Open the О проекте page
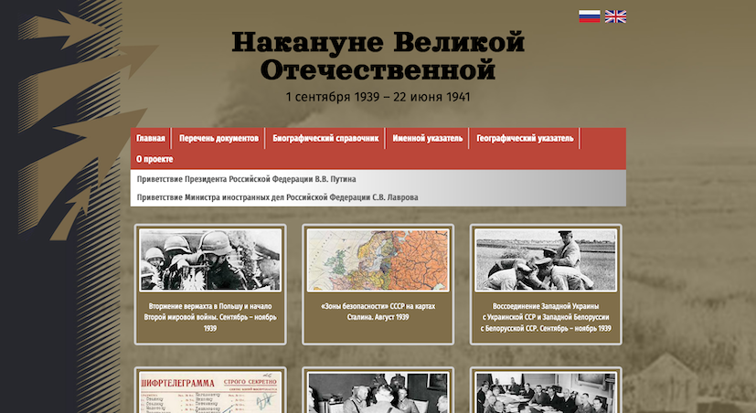The image size is (756, 413). (x=154, y=159)
